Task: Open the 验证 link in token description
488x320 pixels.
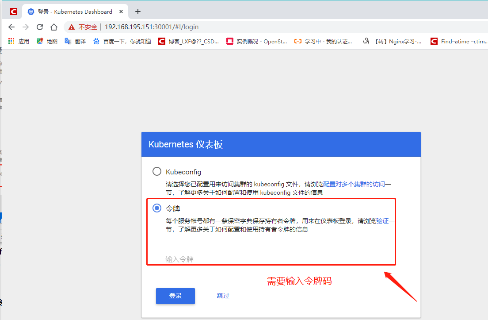Action: click(382, 221)
